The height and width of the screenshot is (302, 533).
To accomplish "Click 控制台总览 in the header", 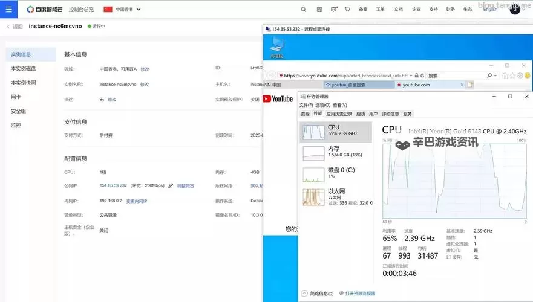I will click(81, 10).
